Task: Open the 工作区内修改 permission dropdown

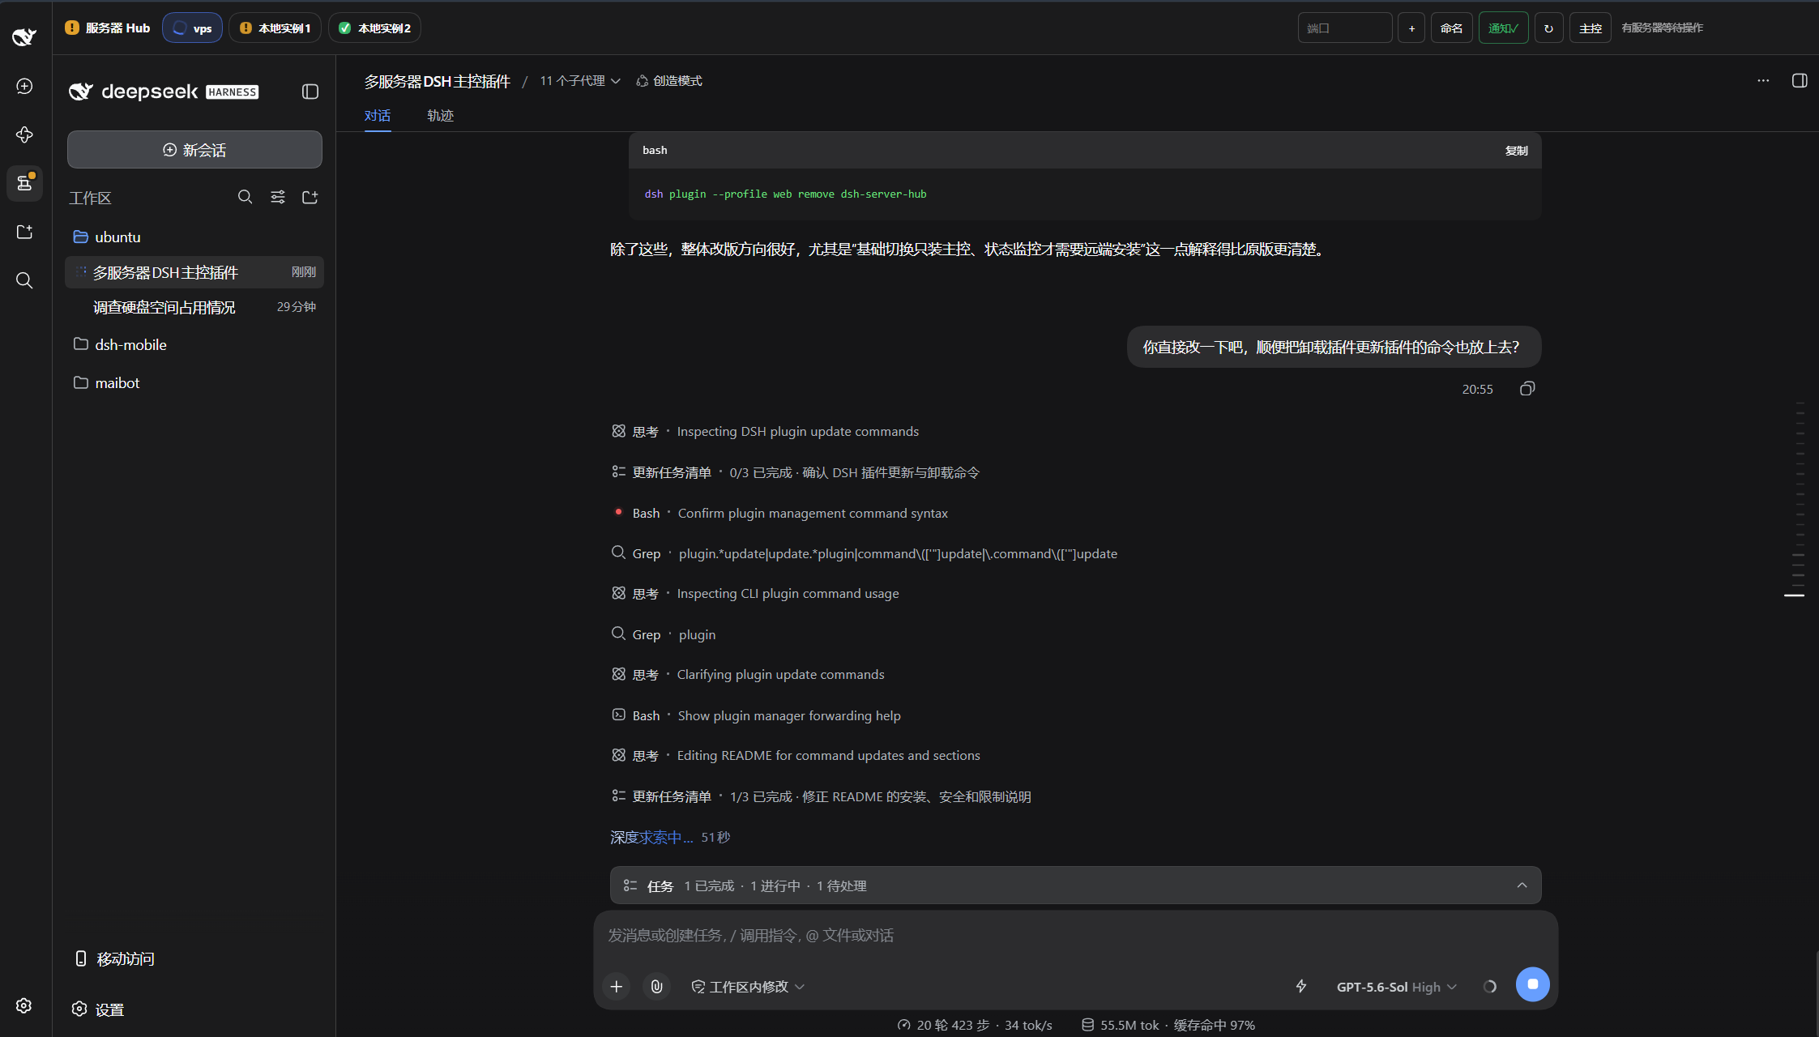Action: click(748, 986)
